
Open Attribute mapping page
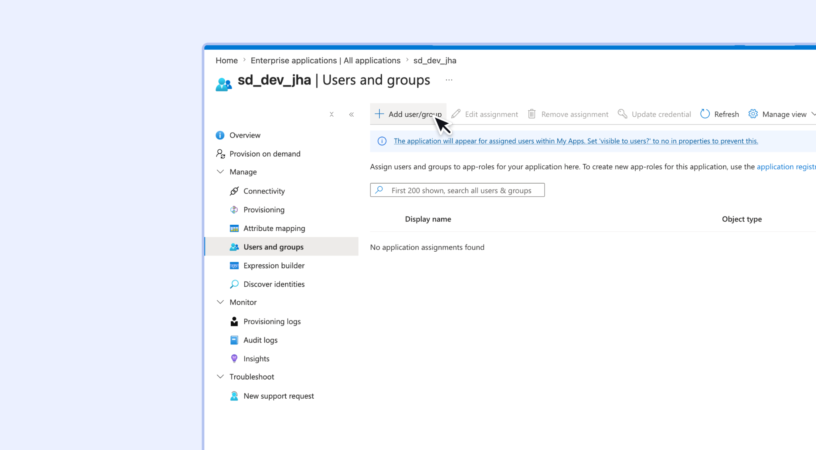[274, 229]
